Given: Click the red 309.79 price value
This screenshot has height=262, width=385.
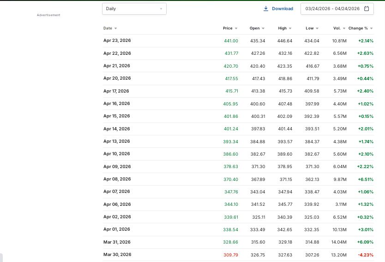Looking at the screenshot, I should point(230,255).
